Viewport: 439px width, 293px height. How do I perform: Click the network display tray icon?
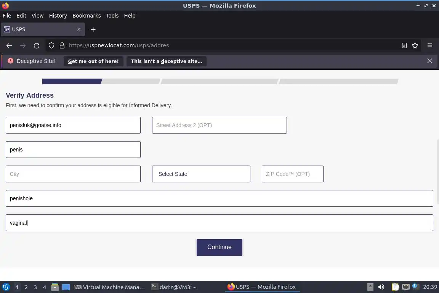406,287
